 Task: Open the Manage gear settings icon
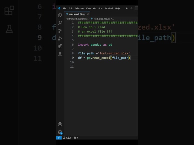pos(60,132)
